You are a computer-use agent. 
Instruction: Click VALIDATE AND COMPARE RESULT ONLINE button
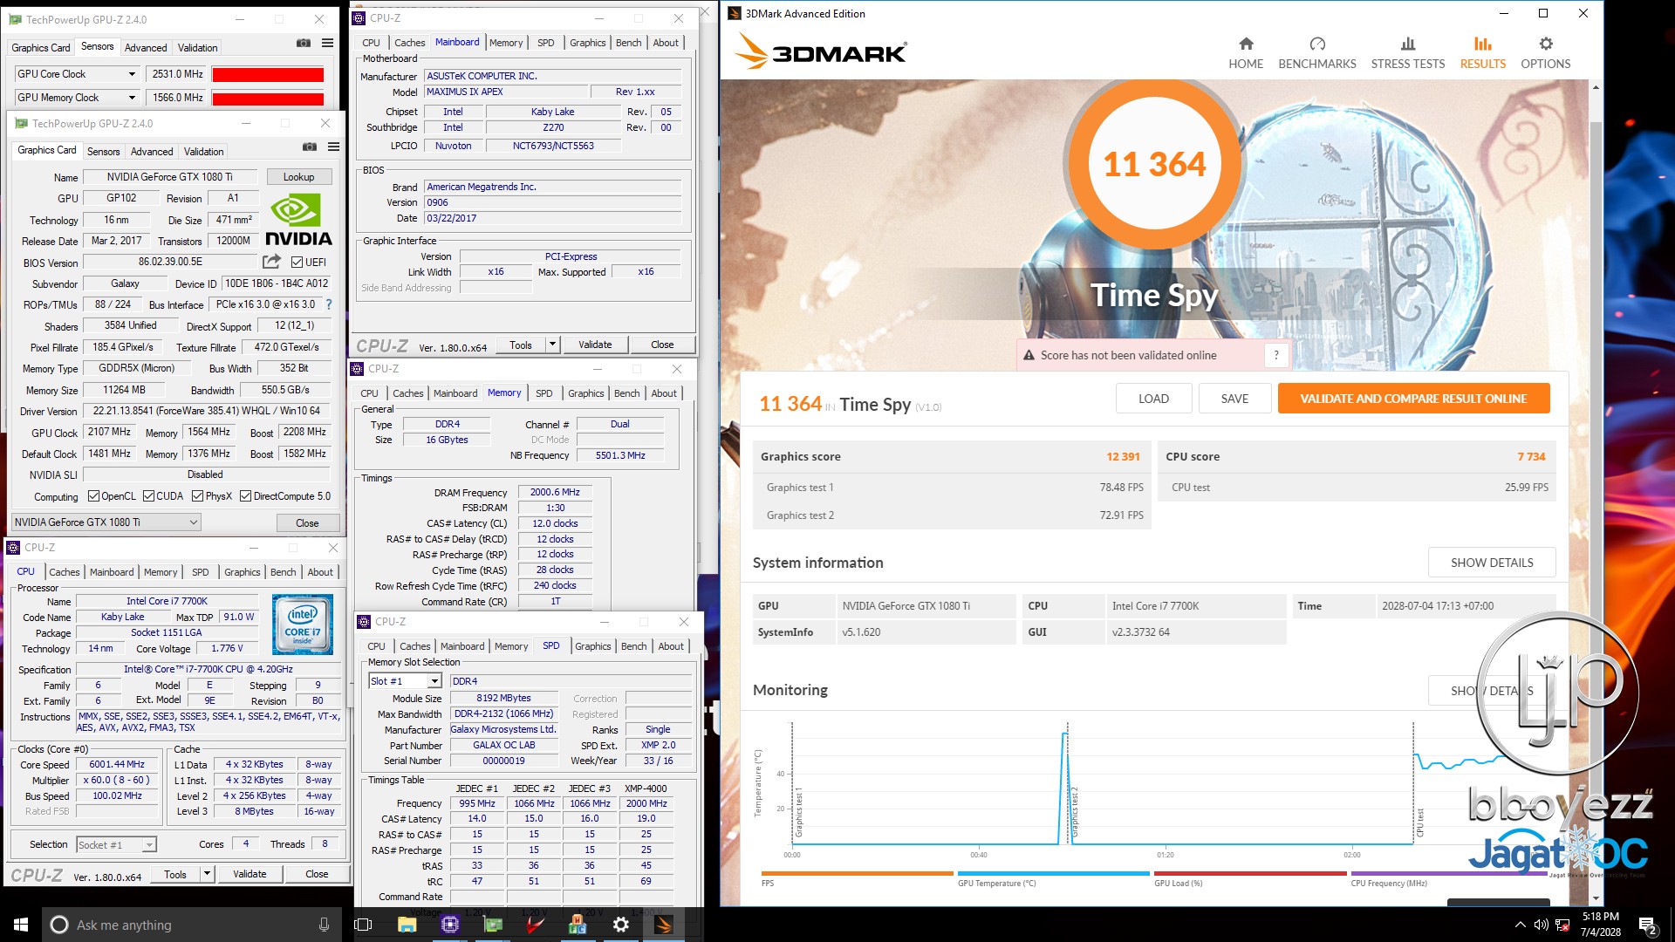(x=1413, y=399)
